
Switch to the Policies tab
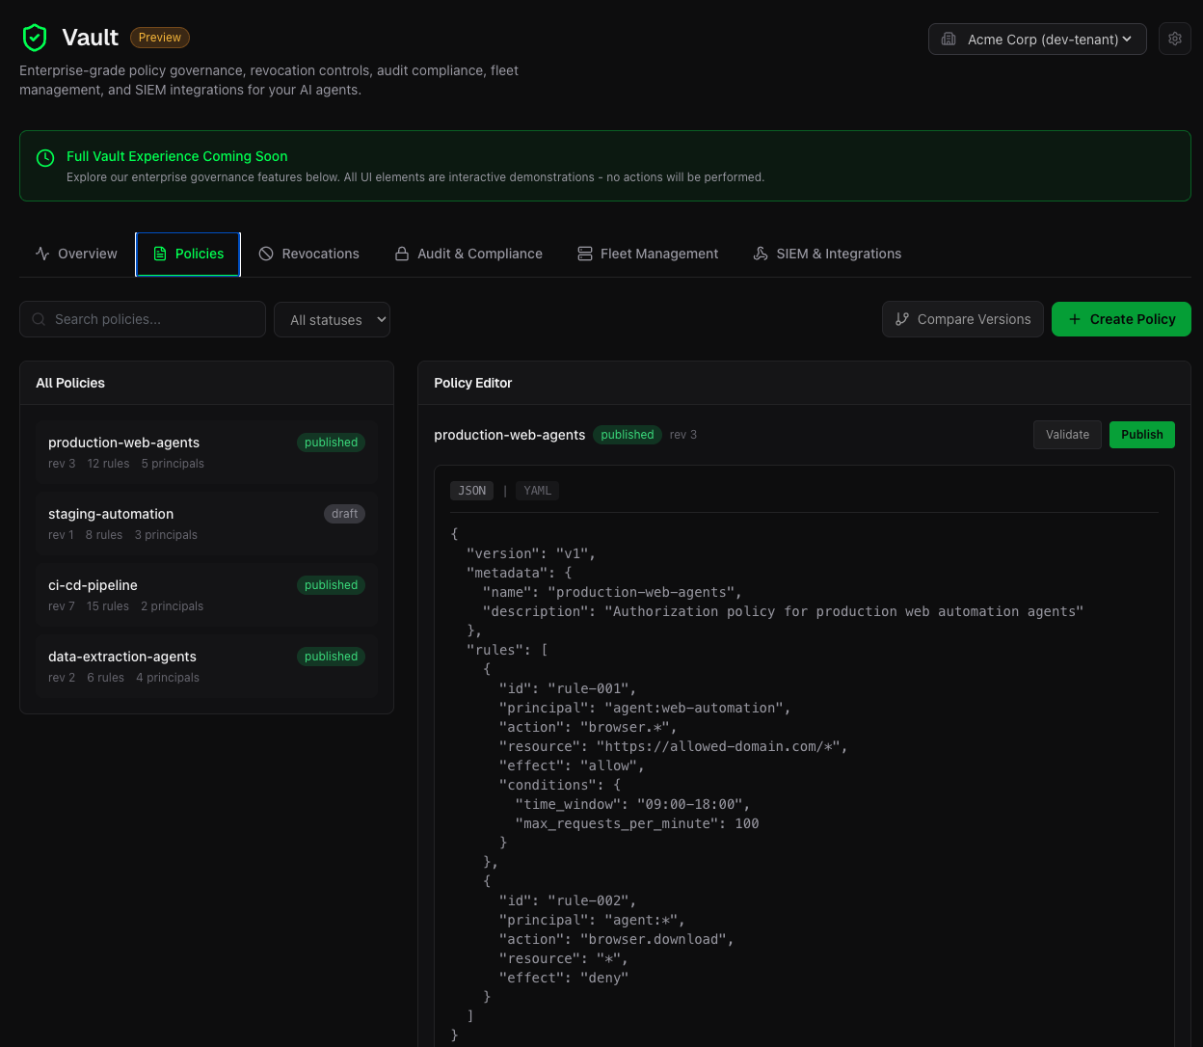pos(188,254)
